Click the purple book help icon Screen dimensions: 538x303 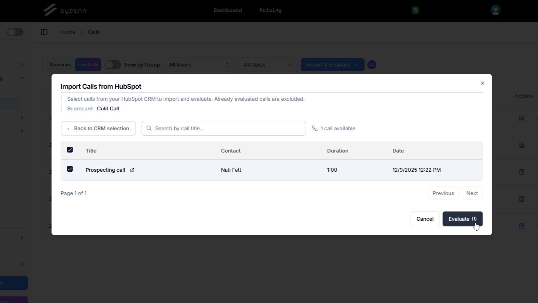tap(372, 64)
